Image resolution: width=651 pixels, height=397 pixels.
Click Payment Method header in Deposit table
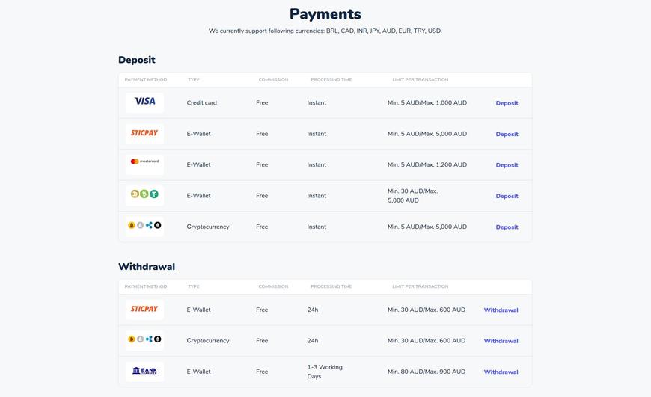pos(146,79)
